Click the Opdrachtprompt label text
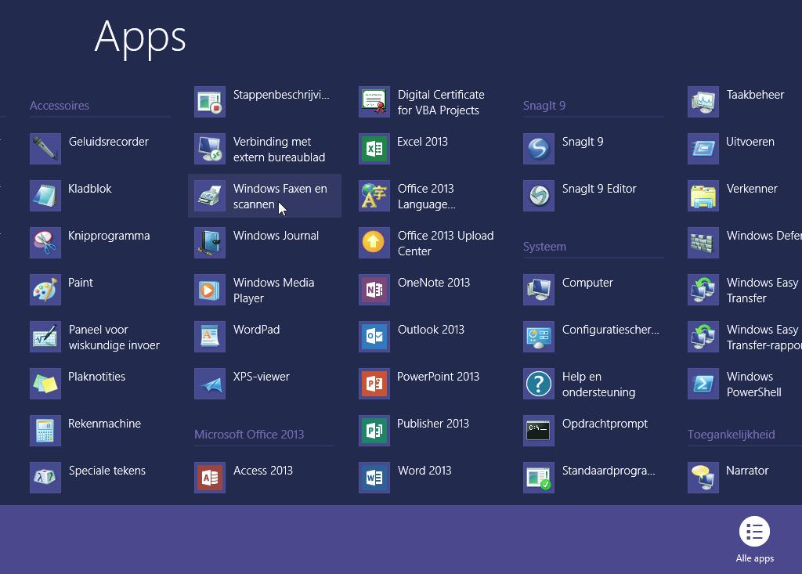This screenshot has height=574, width=802. coord(605,424)
